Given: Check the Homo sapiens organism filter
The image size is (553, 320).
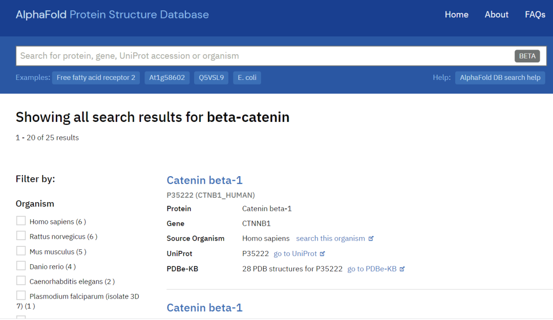Looking at the screenshot, I should pos(21,221).
